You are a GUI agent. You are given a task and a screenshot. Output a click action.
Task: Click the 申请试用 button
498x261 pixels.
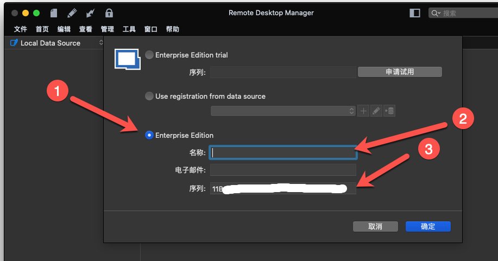400,72
